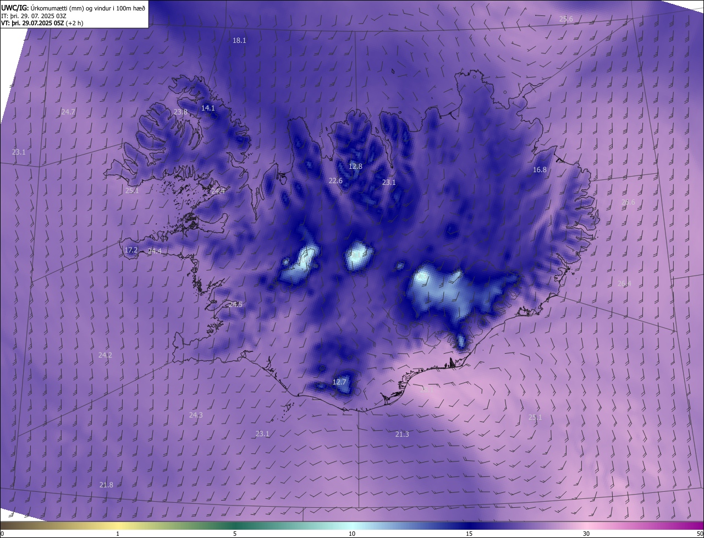Click the 25.6 value on the map
Image resolution: width=704 pixels, height=538 pixels.
[x=566, y=19]
